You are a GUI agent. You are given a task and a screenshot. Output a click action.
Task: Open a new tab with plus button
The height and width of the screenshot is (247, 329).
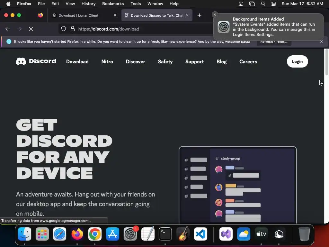click(x=199, y=15)
